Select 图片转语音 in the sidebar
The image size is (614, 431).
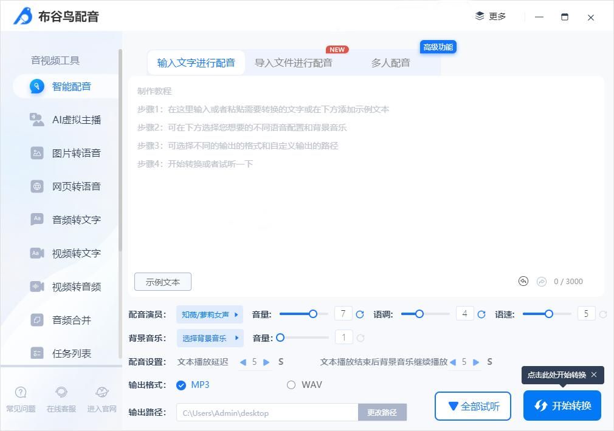(x=66, y=153)
